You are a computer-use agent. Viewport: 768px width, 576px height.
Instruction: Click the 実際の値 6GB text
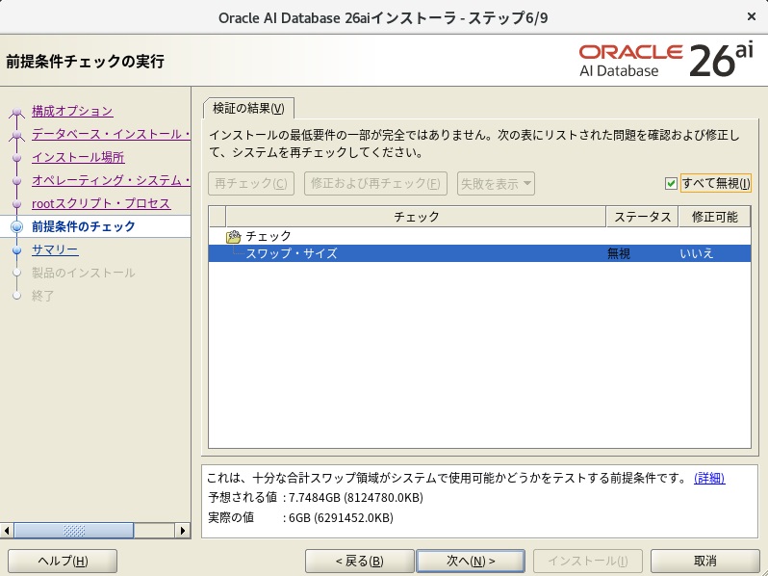point(300,517)
